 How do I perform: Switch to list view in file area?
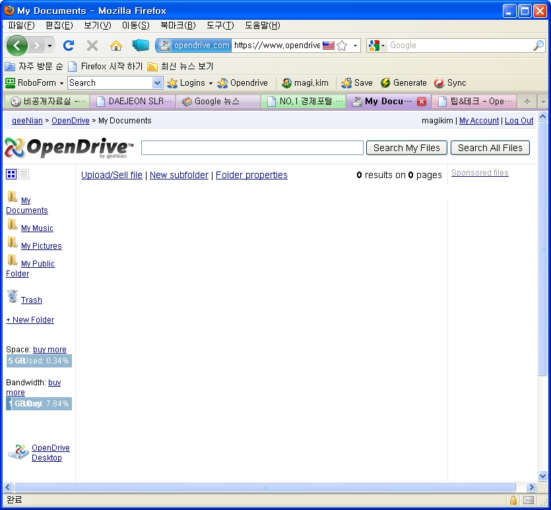24,174
